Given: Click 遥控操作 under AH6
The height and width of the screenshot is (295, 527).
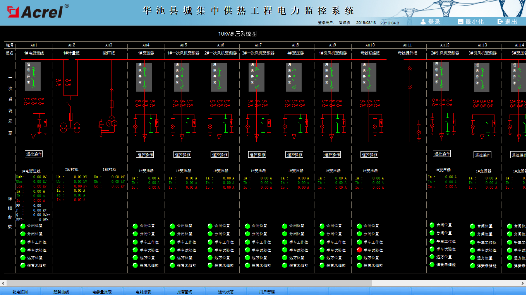Looking at the screenshot, I should pyautogui.click(x=220, y=155).
